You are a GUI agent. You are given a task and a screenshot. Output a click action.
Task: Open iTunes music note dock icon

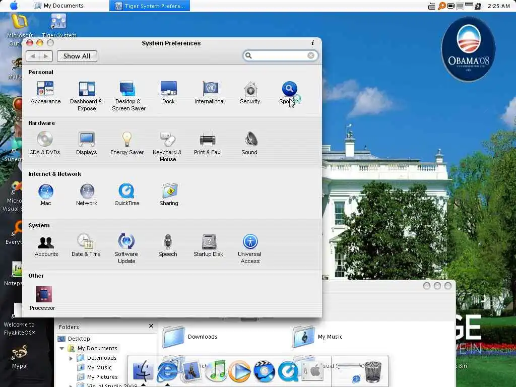click(216, 371)
